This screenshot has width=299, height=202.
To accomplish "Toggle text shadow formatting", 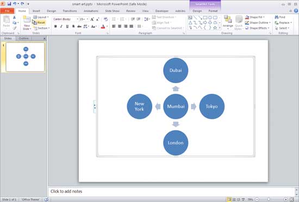I will (73, 27).
